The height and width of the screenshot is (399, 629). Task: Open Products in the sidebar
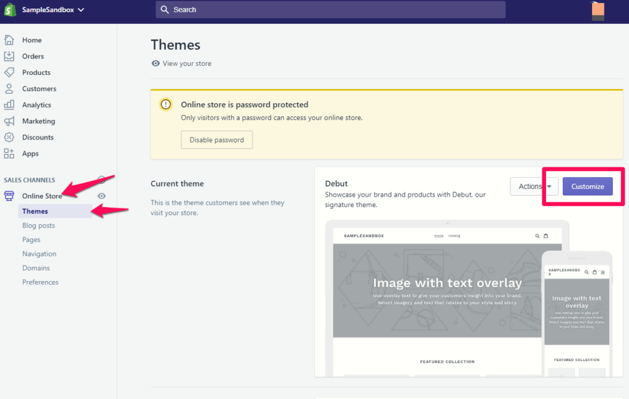36,73
